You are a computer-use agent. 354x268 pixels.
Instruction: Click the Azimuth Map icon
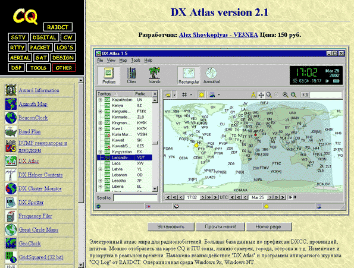pyautogui.click(x=11, y=104)
